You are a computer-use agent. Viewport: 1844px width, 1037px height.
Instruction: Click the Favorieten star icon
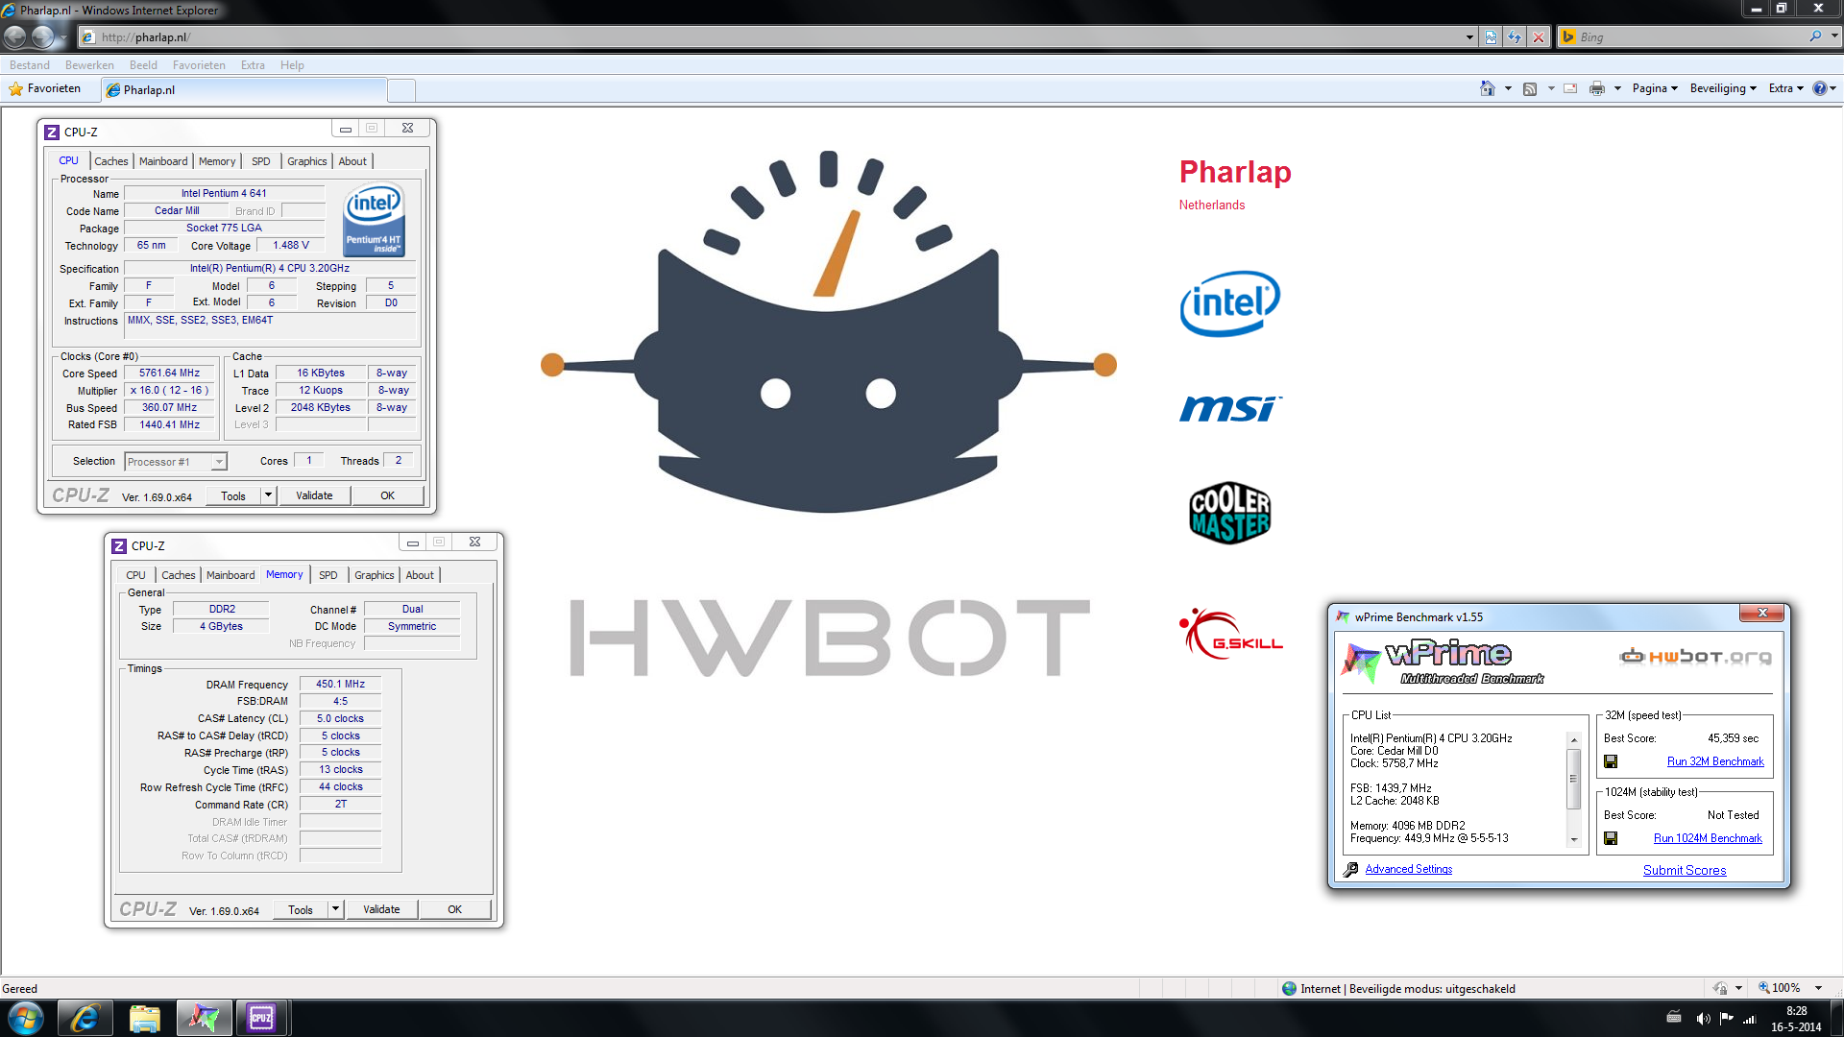[15, 88]
